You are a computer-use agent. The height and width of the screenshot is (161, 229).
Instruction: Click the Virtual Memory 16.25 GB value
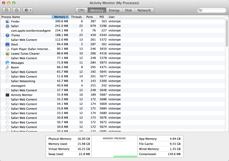click(84, 149)
